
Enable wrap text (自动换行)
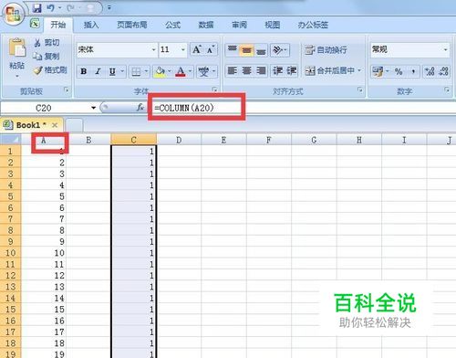(x=326, y=49)
